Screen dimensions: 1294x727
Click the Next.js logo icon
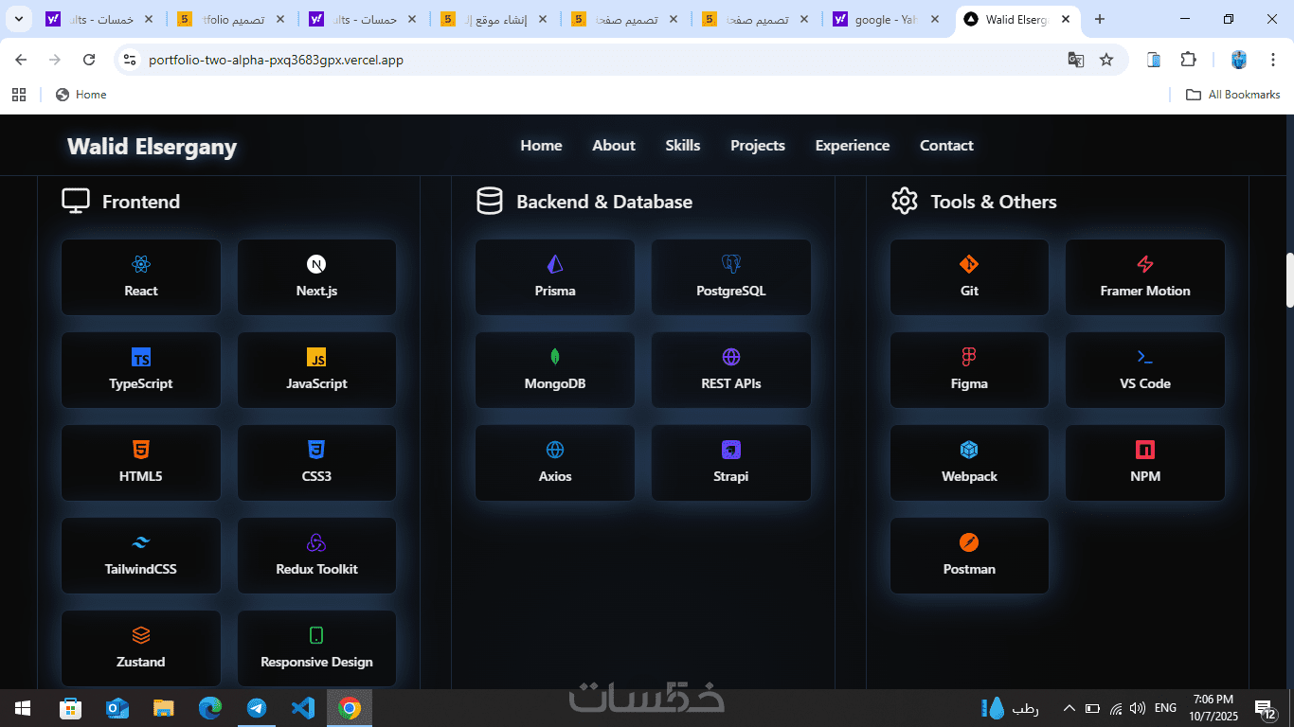[x=316, y=264]
